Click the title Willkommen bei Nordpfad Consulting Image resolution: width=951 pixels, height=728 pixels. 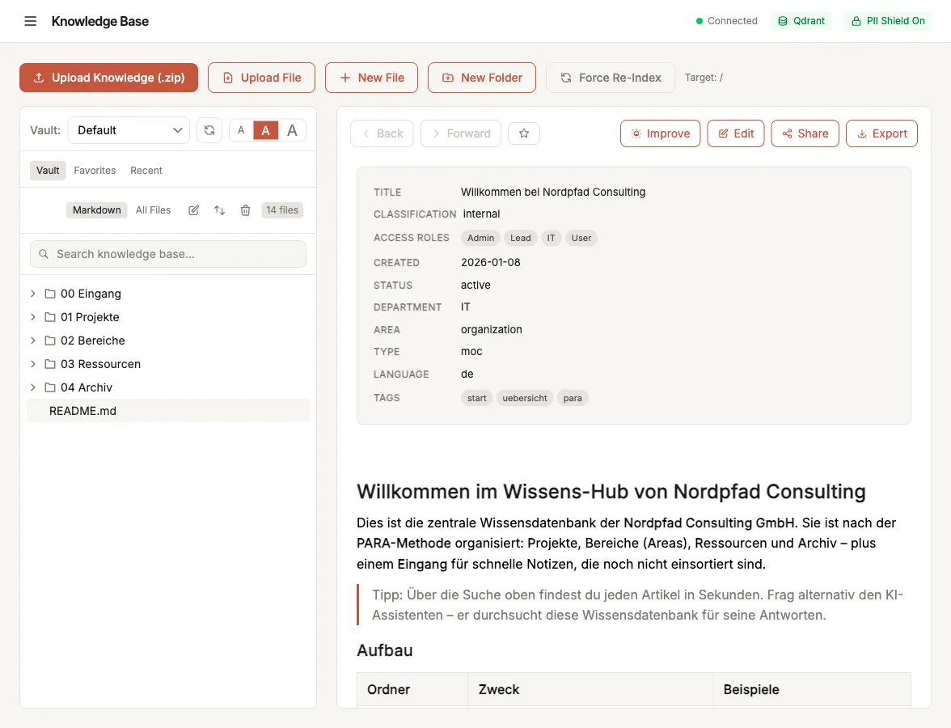553,193
